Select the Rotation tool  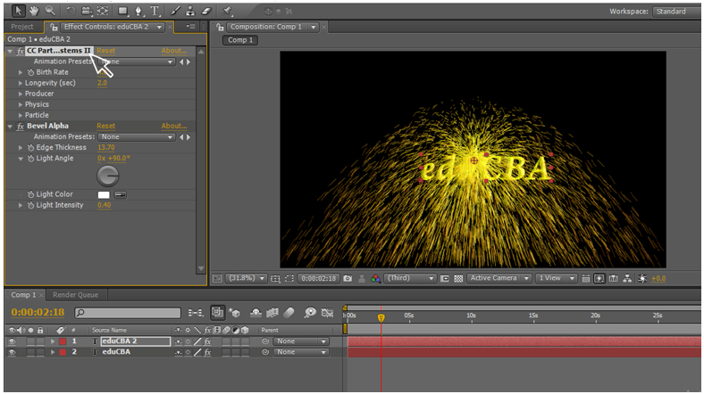coord(71,11)
